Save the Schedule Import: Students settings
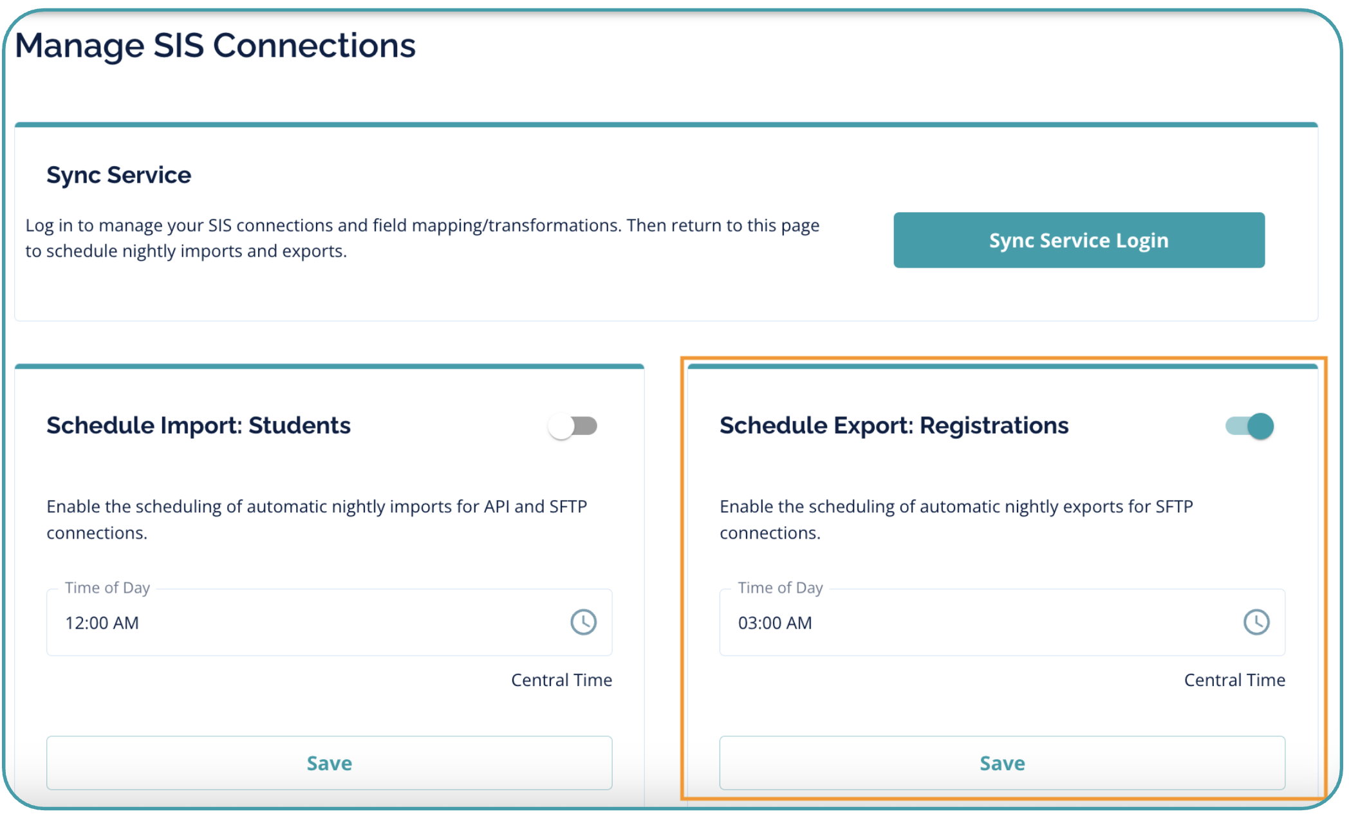This screenshot has width=1349, height=816. point(329,763)
